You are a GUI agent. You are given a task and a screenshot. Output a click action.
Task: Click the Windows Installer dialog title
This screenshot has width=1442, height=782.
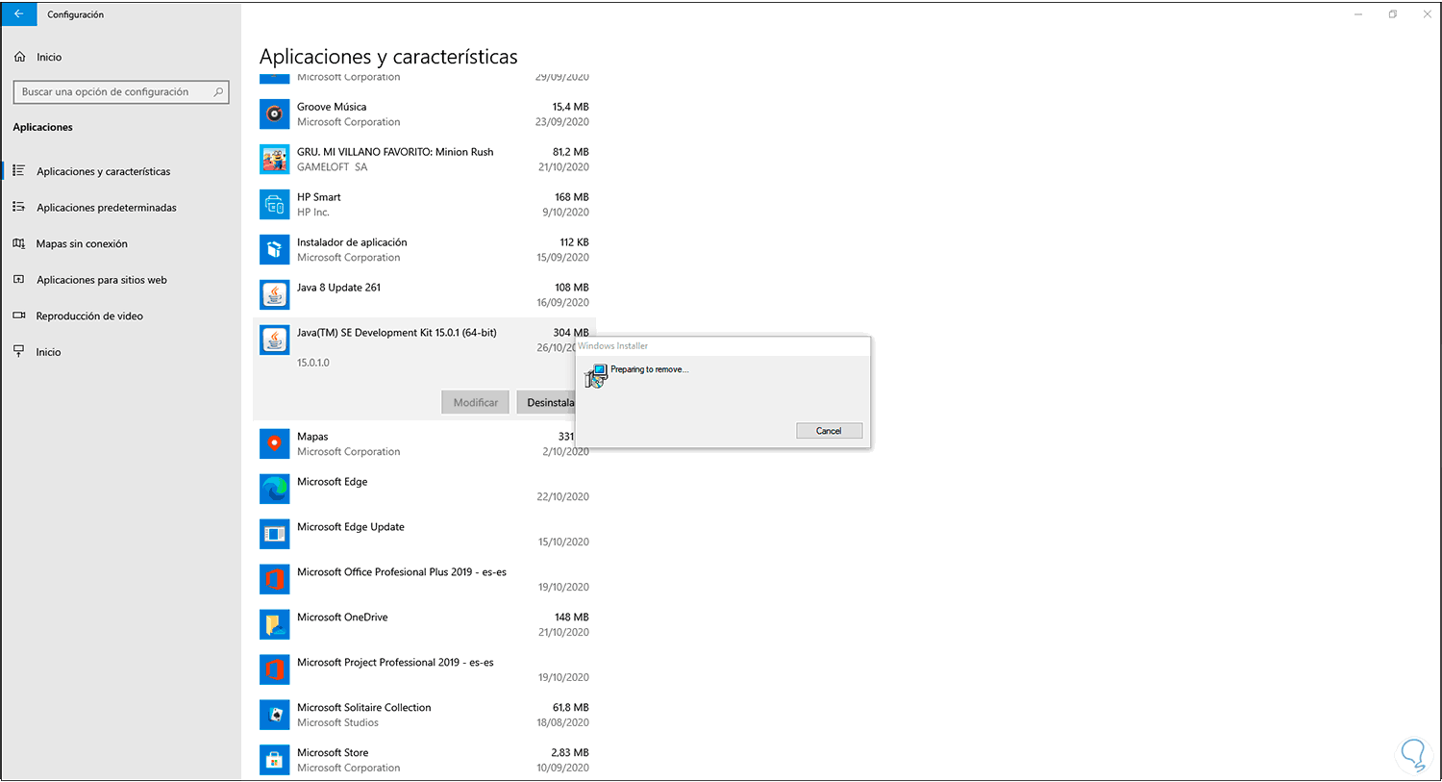[613, 346]
